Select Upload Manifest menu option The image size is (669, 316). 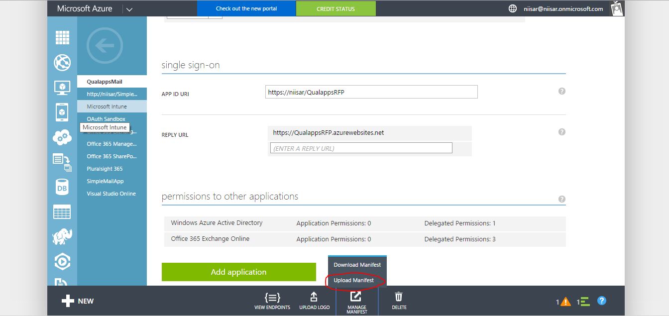click(x=354, y=280)
